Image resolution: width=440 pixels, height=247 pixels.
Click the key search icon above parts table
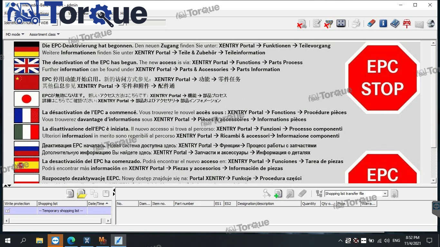267,193
